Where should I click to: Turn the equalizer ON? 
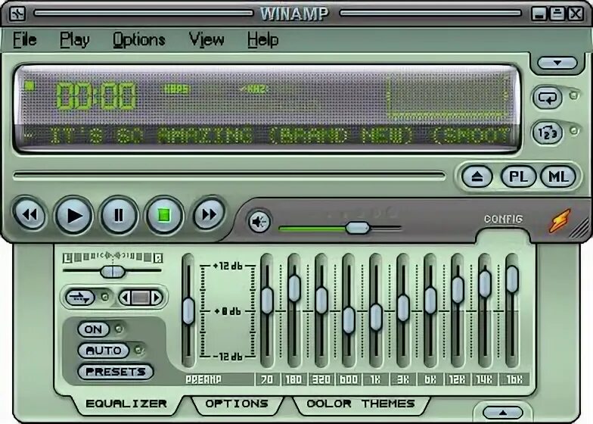click(94, 329)
